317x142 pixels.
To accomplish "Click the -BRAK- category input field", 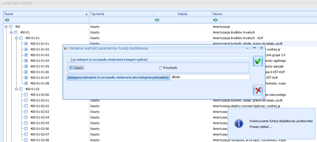I will click(210, 77).
